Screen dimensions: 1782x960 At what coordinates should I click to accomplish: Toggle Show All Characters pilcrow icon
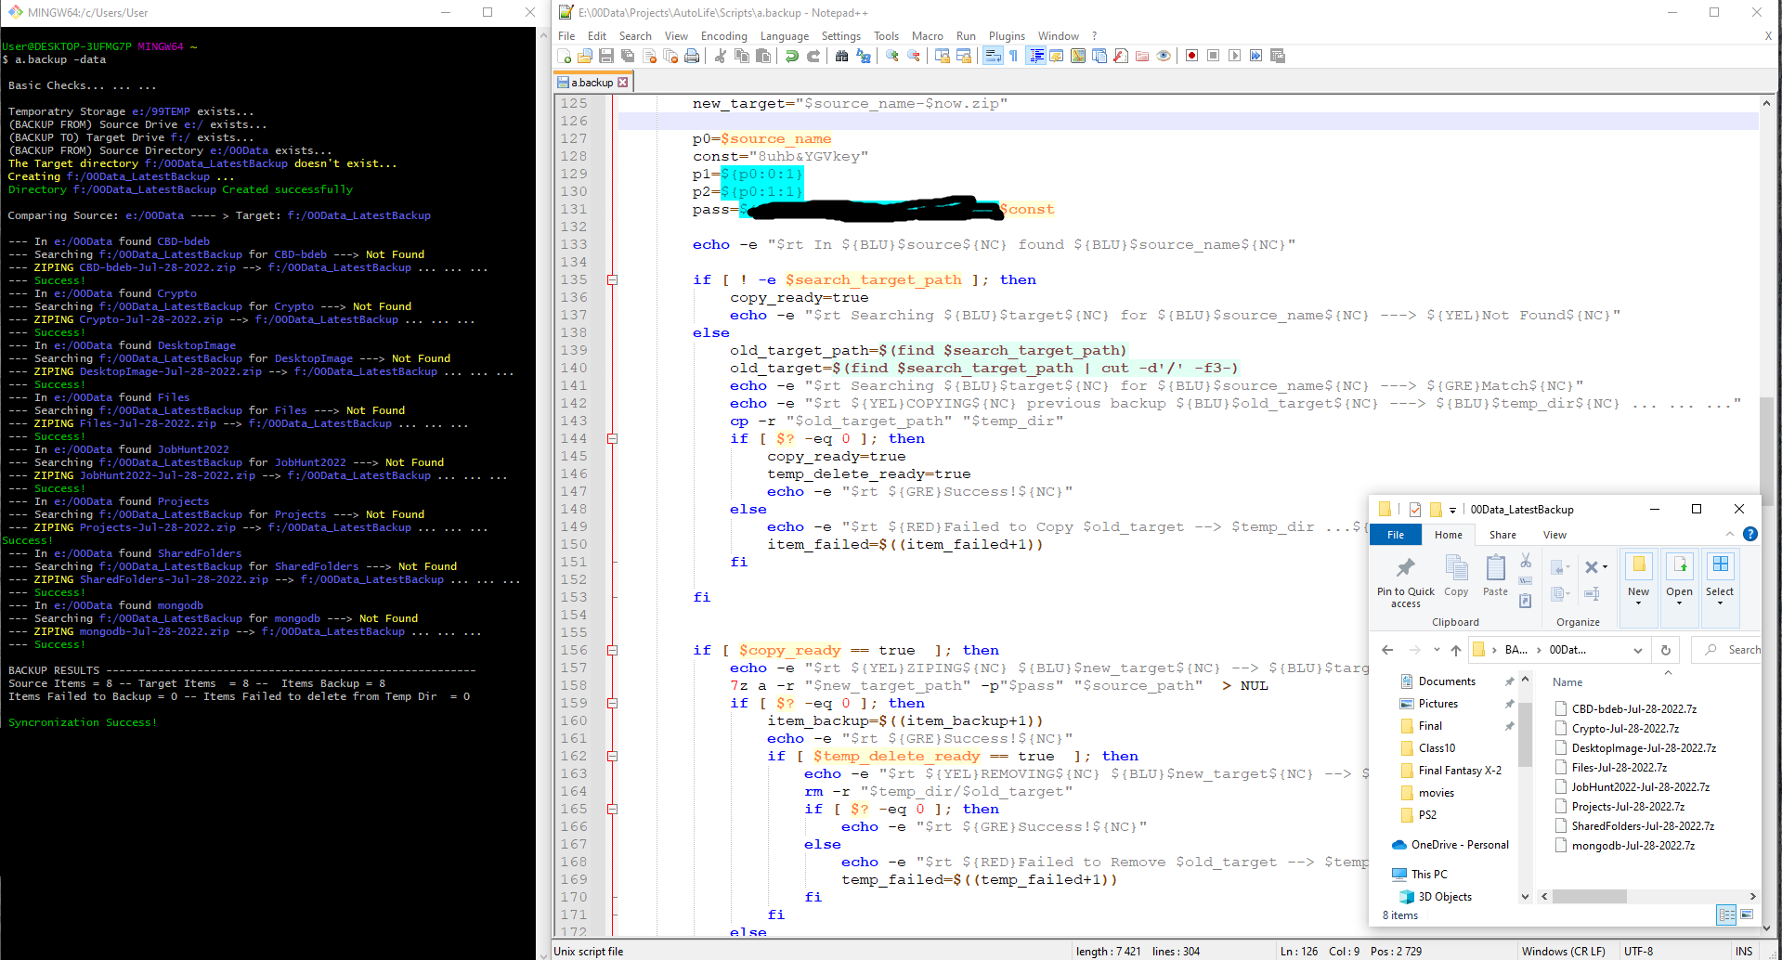(x=1013, y=56)
